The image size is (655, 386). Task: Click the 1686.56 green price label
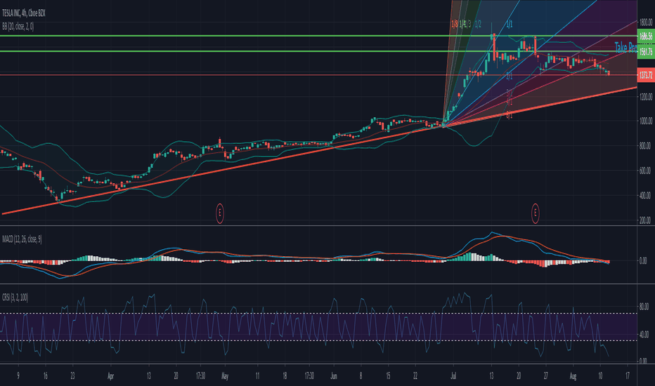click(646, 36)
